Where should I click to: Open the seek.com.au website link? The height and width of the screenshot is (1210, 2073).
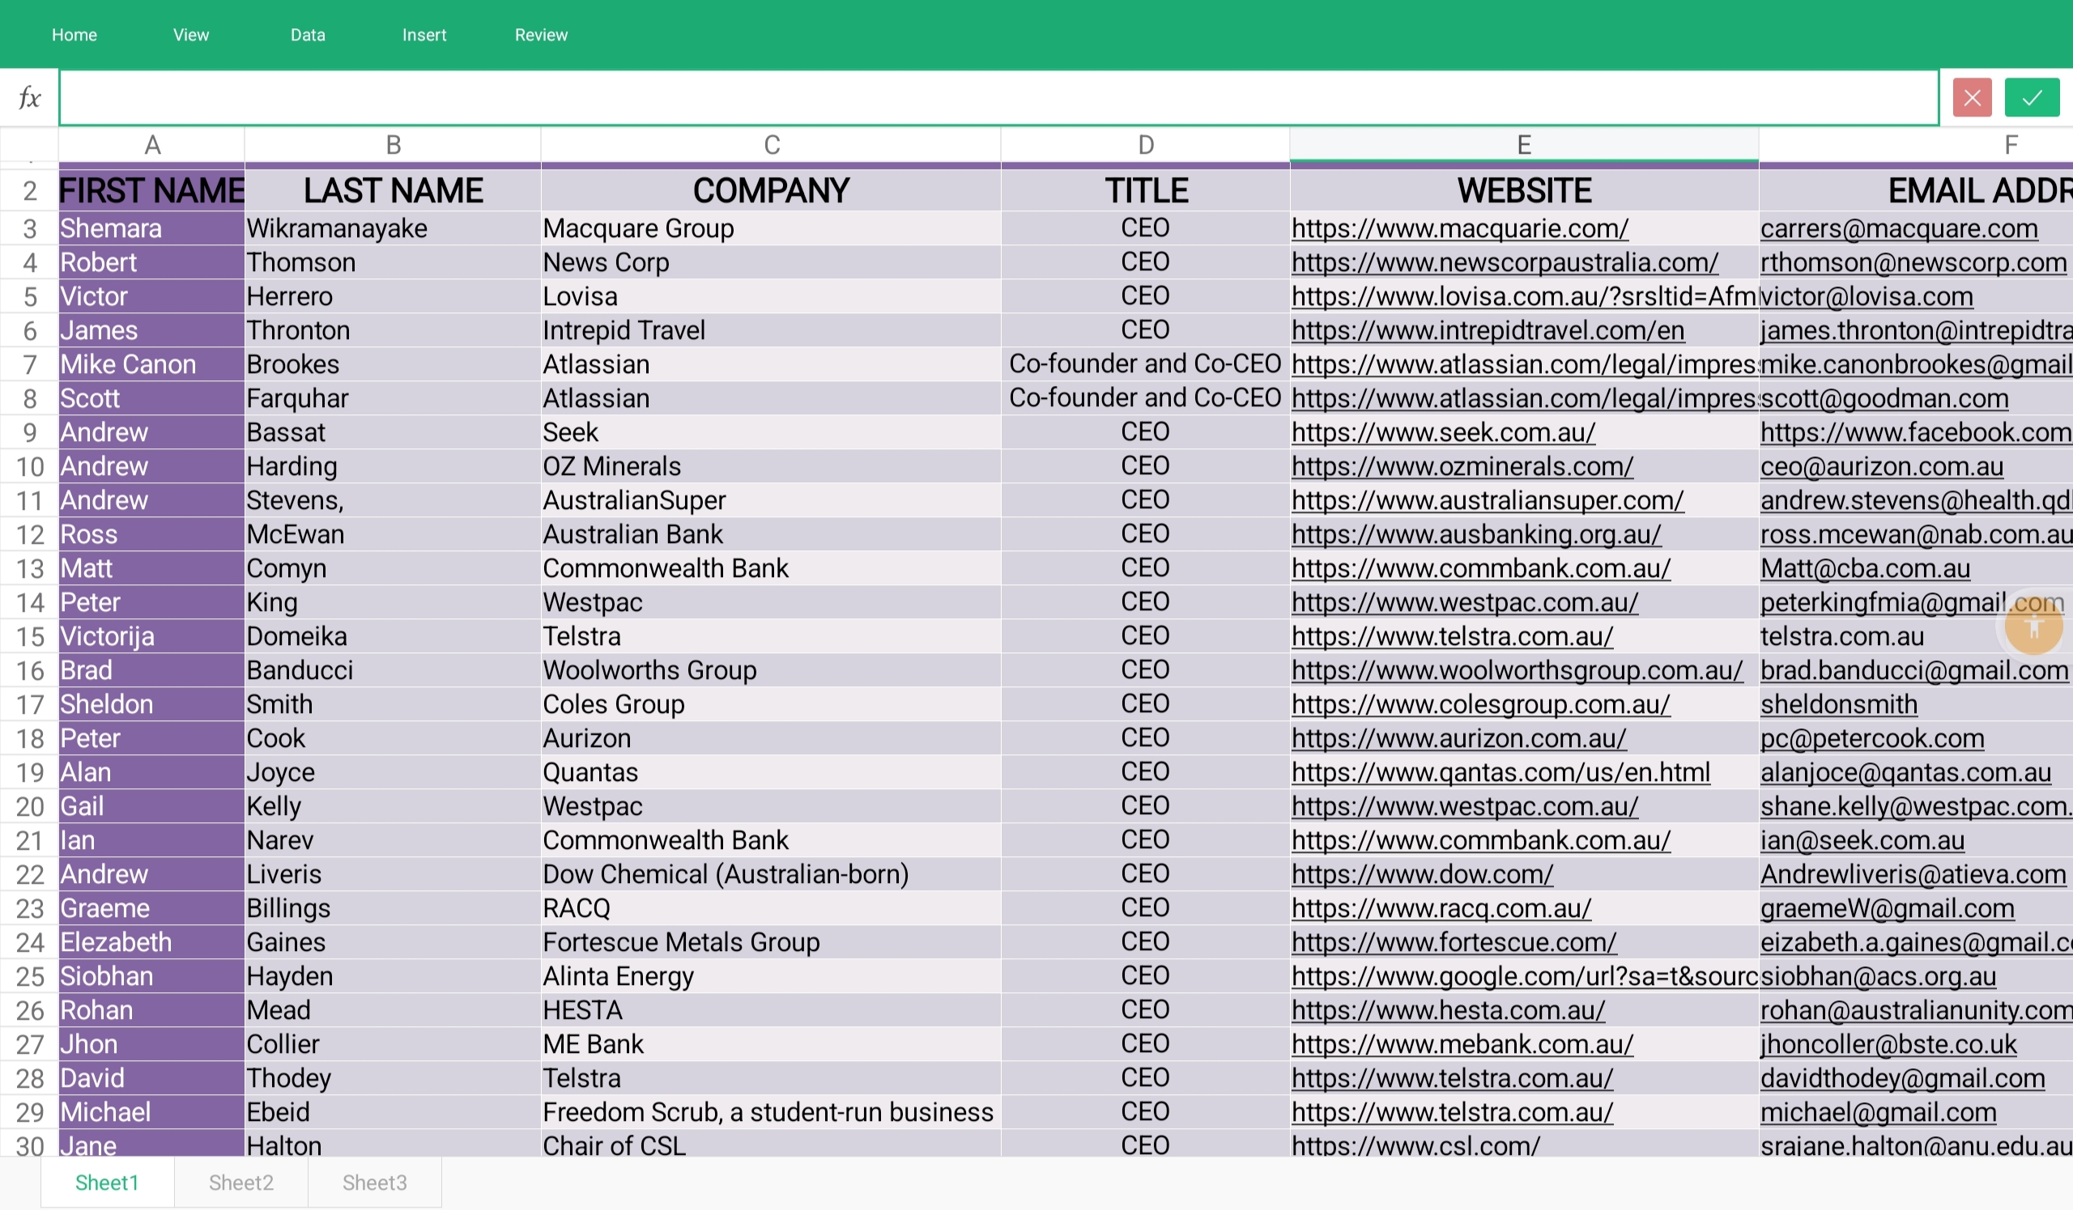(1443, 432)
